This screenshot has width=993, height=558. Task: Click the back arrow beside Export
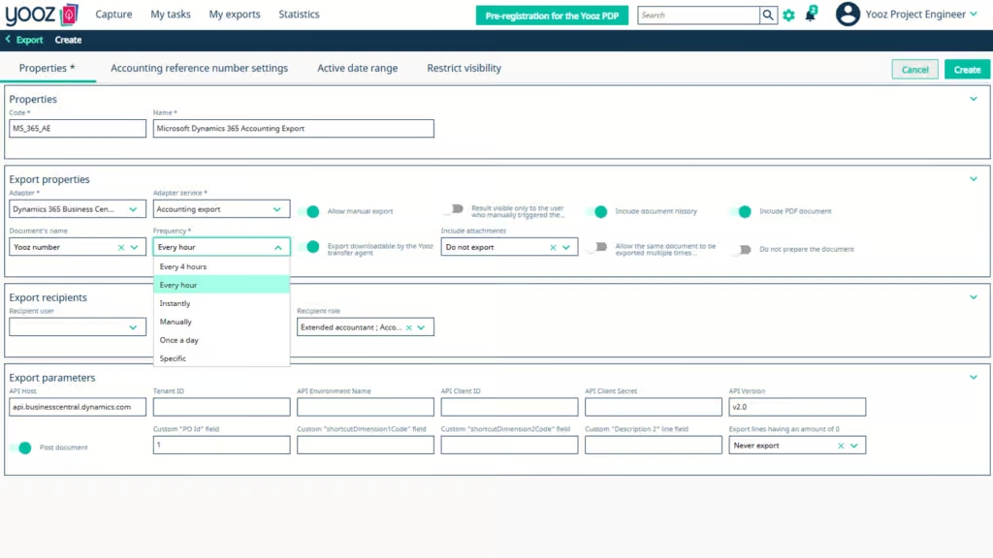pyautogui.click(x=8, y=39)
